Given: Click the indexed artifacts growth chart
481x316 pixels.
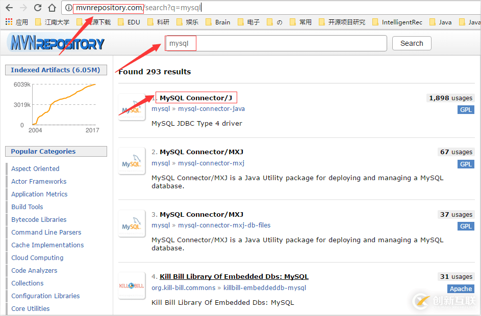Looking at the screenshot, I should click(x=57, y=106).
